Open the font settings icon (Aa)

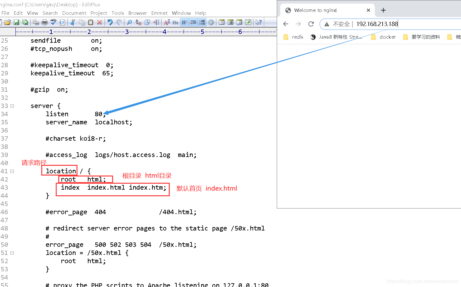(x=167, y=22)
